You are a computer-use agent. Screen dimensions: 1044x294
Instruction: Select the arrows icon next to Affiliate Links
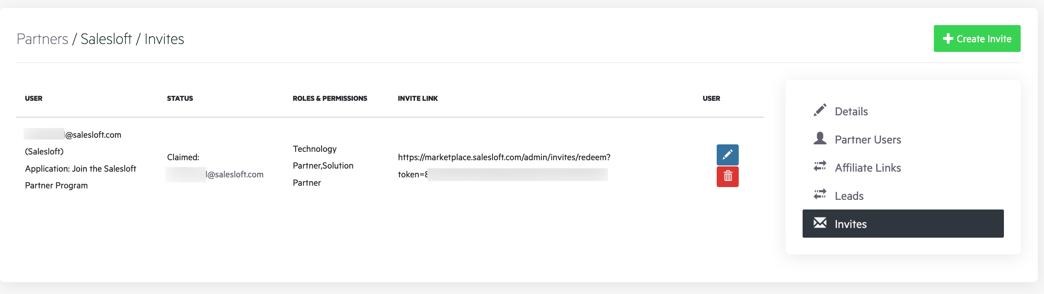click(820, 166)
